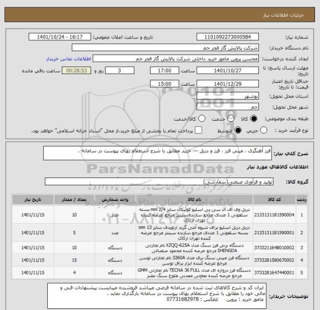Viewport: 320px width, 310px height.
Task: Click the TECNA 36 FULL item name
Action: click(x=194, y=273)
